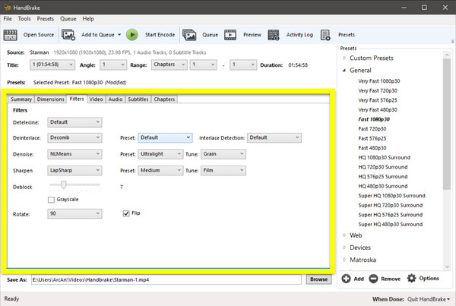Open the Tools menu

pyautogui.click(x=24, y=18)
